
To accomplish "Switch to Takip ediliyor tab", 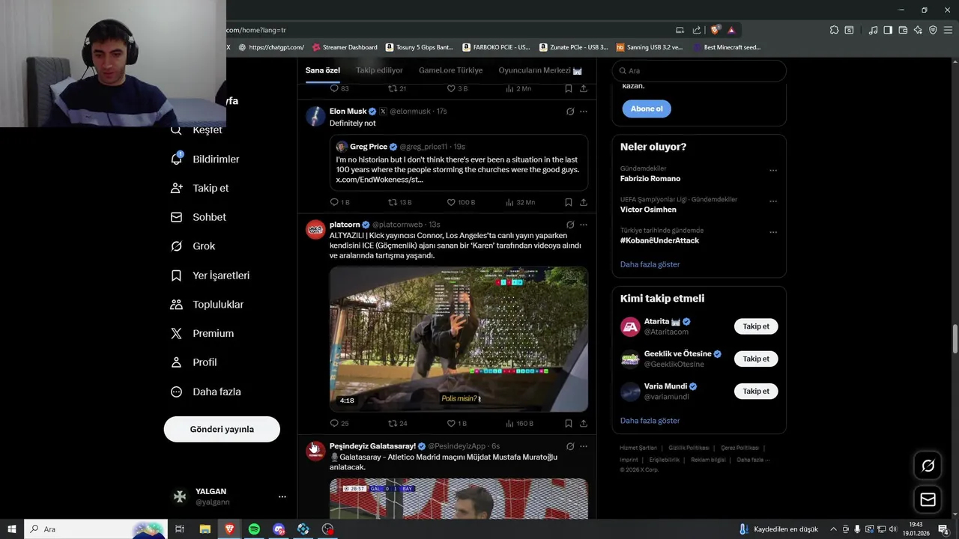I will [x=379, y=70].
